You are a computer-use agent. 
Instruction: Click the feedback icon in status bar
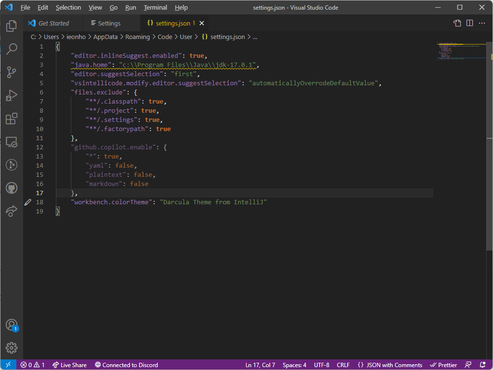tap(468, 365)
